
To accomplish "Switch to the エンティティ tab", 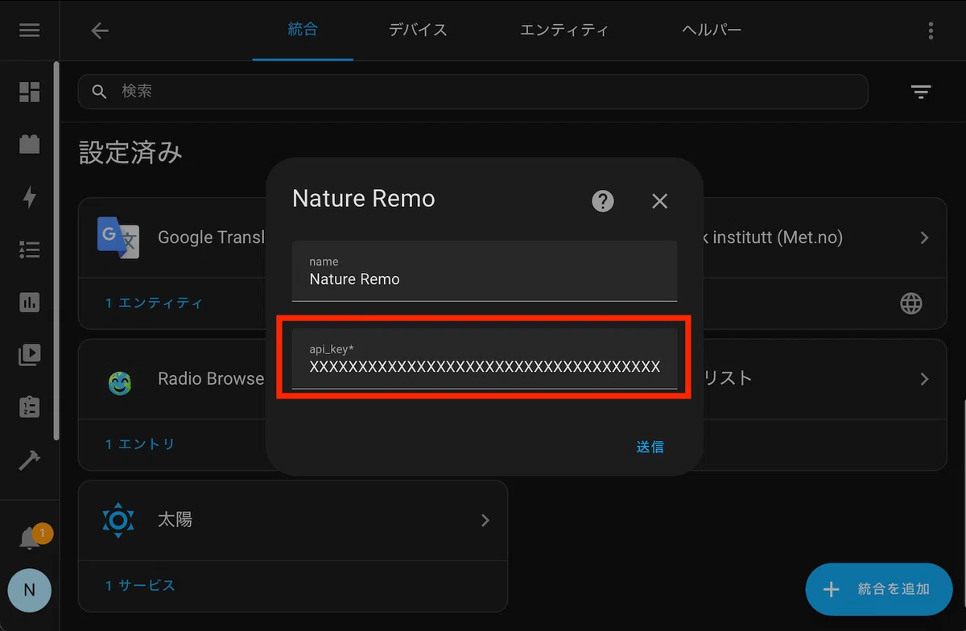I will pos(564,30).
